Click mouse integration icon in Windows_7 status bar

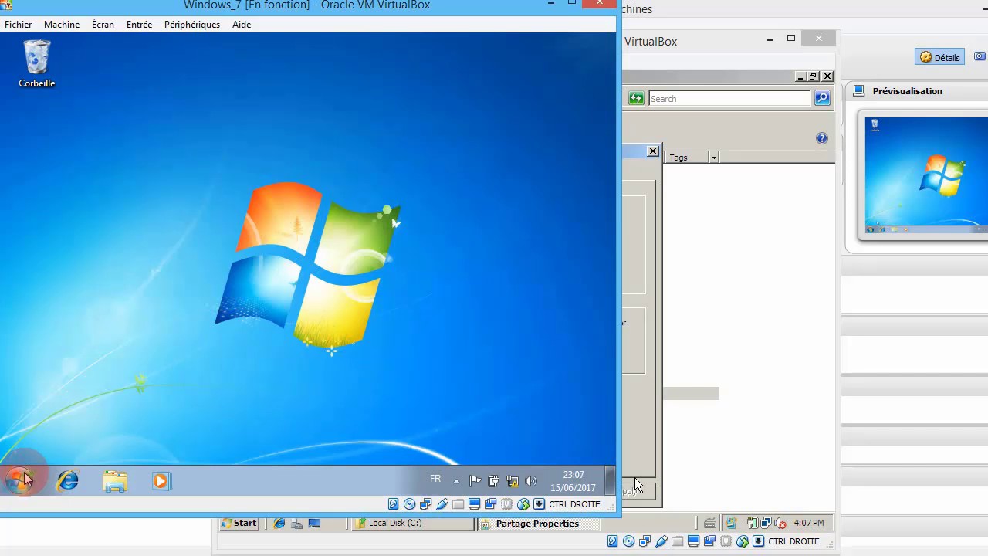(523, 504)
